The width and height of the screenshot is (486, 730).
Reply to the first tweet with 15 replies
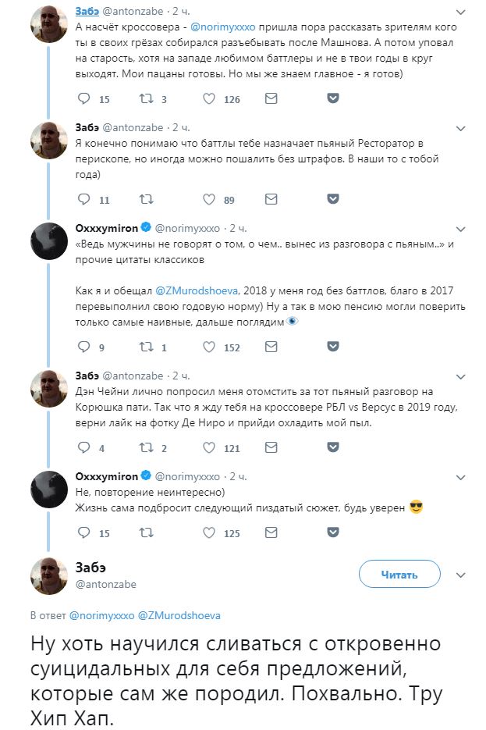pos(84,99)
